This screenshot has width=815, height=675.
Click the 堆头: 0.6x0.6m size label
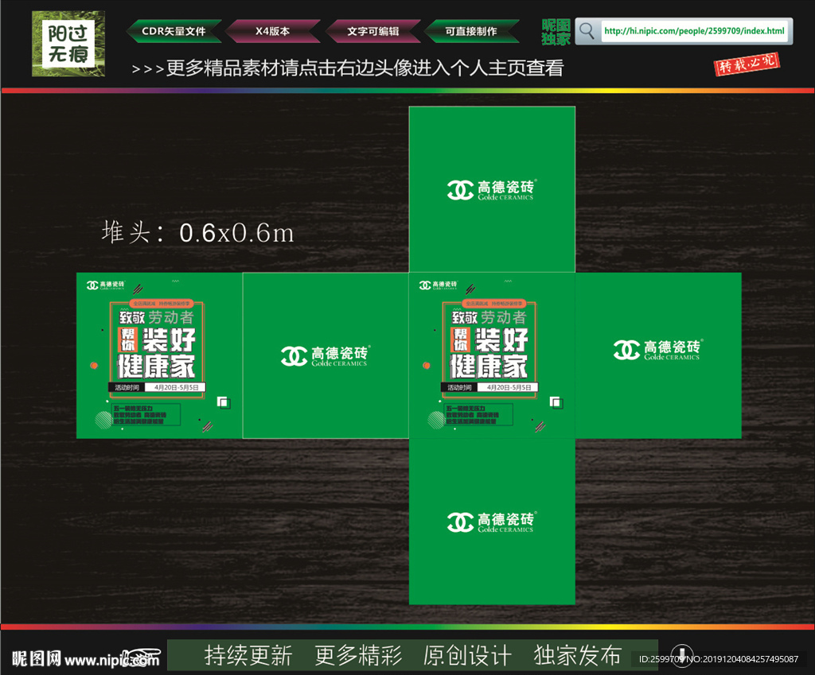click(x=197, y=232)
